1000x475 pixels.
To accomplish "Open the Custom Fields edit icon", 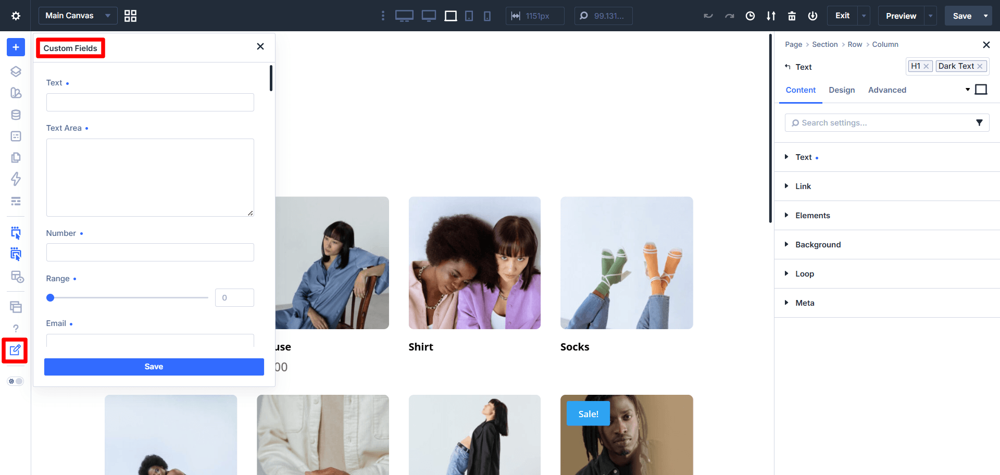I will (15, 350).
